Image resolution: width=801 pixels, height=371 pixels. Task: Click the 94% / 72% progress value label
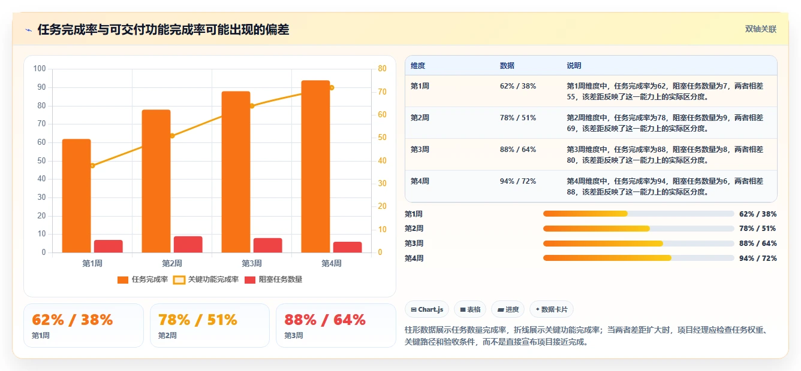click(758, 259)
